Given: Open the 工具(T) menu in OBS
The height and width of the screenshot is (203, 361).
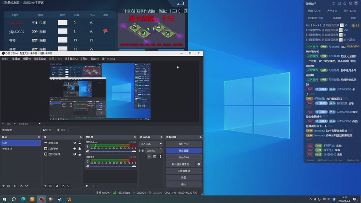Looking at the screenshot, I should point(84,59).
